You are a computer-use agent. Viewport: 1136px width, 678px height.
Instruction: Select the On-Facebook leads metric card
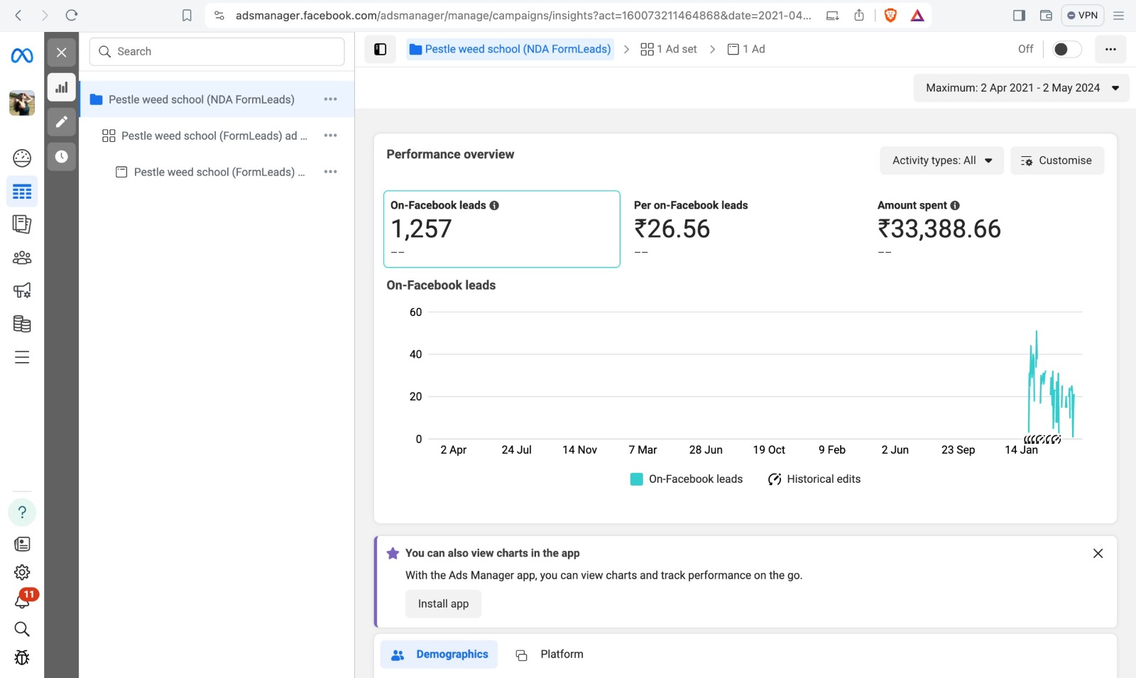click(x=502, y=229)
